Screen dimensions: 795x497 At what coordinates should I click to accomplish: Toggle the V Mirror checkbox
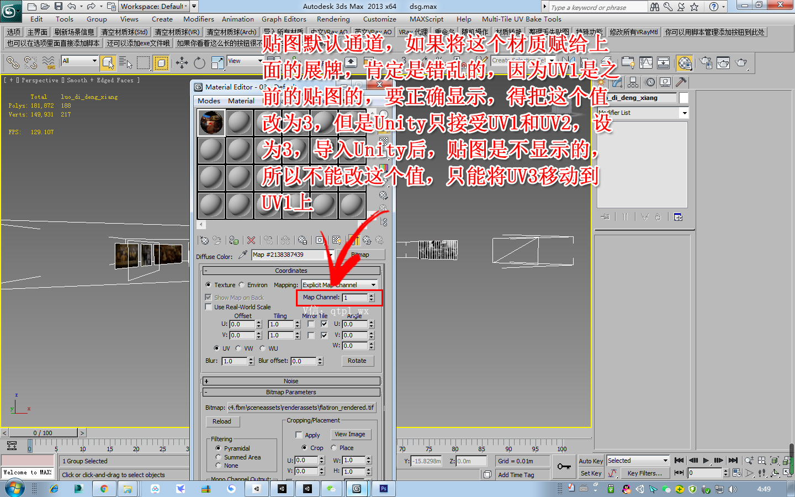coord(311,335)
